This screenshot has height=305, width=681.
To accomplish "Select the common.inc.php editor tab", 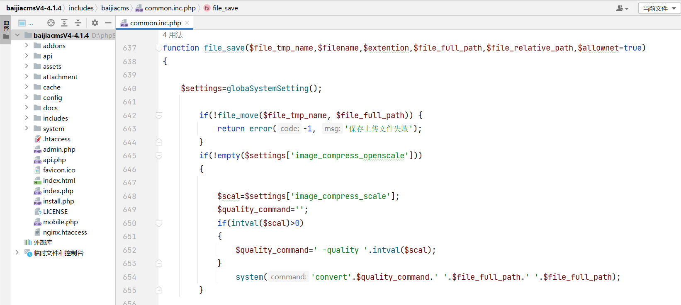I will (x=155, y=23).
